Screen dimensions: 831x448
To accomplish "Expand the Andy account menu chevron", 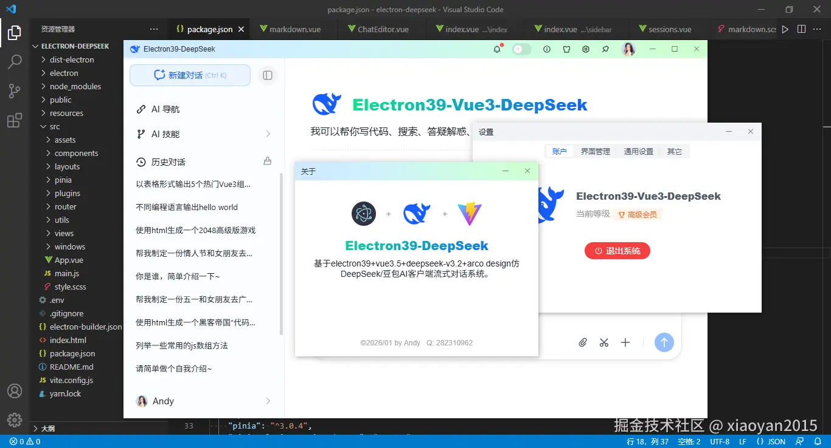I will click(x=268, y=401).
